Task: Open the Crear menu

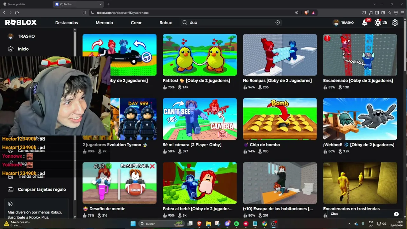Action: (x=136, y=23)
